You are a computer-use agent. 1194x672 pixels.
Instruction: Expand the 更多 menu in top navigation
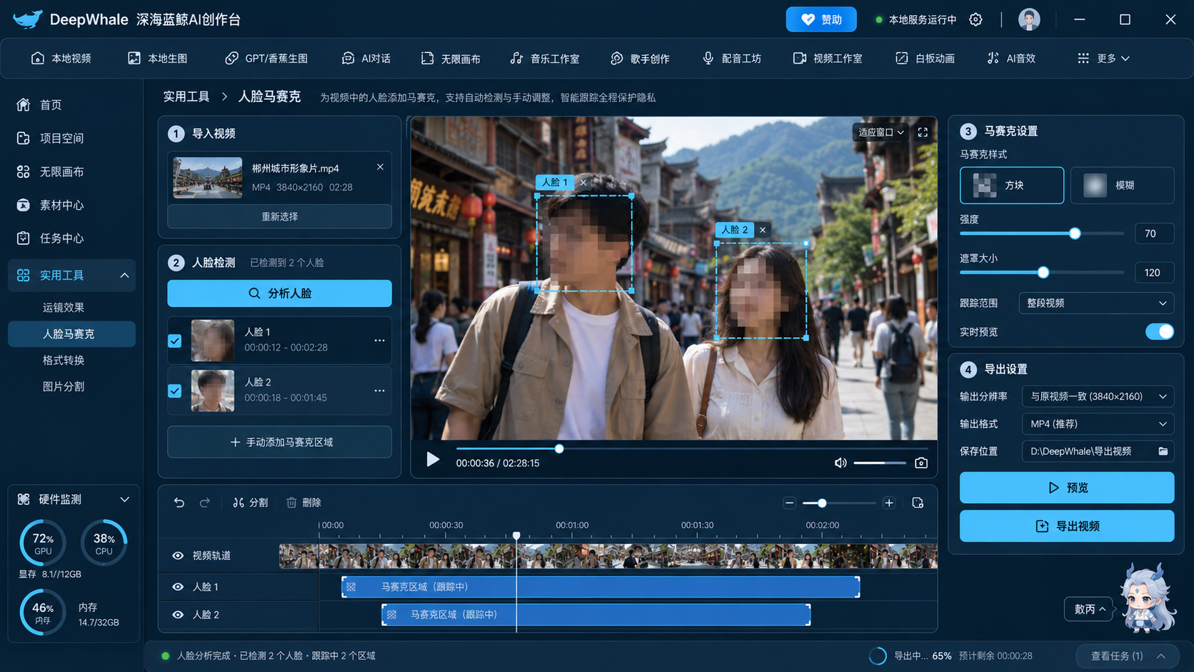point(1103,59)
